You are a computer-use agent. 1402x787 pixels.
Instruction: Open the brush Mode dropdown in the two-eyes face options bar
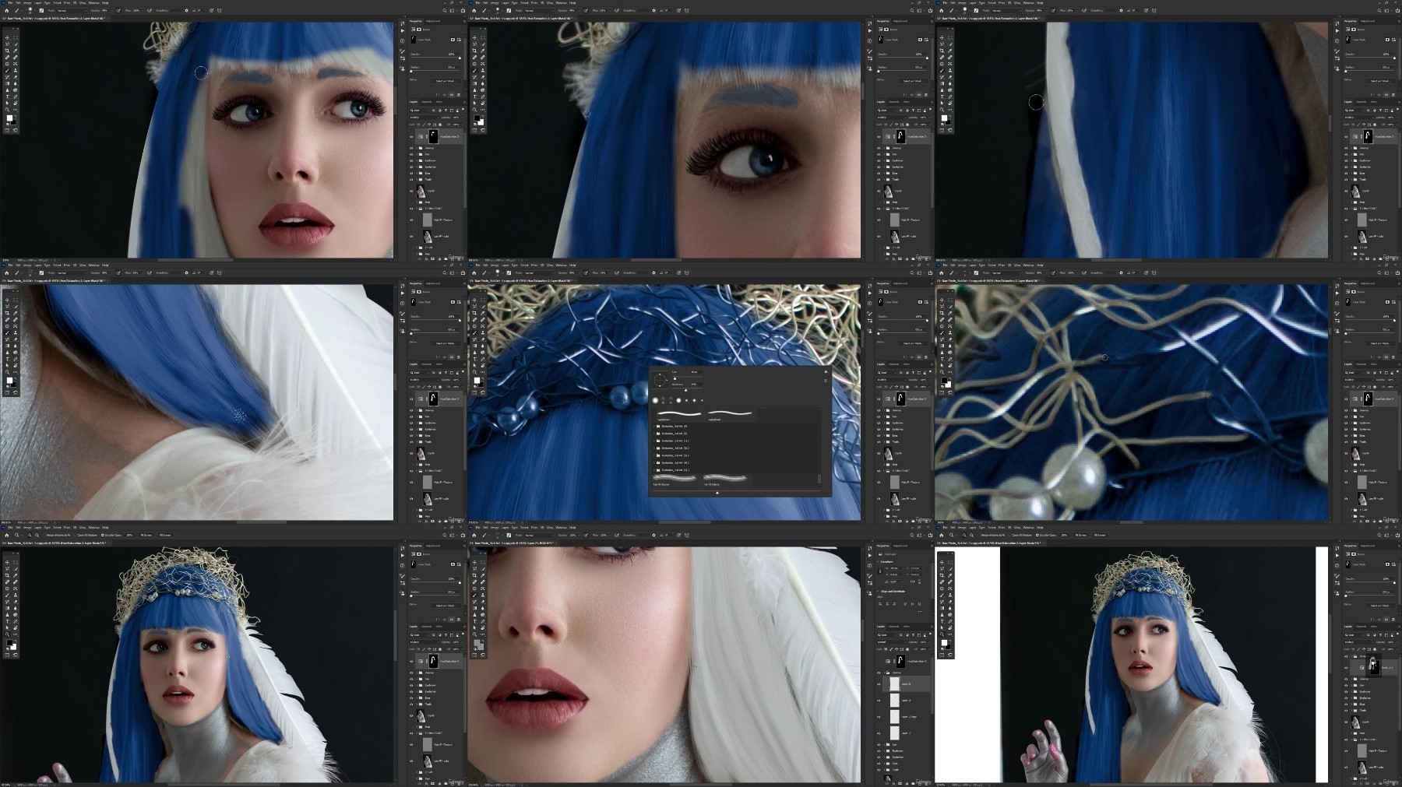(x=72, y=10)
